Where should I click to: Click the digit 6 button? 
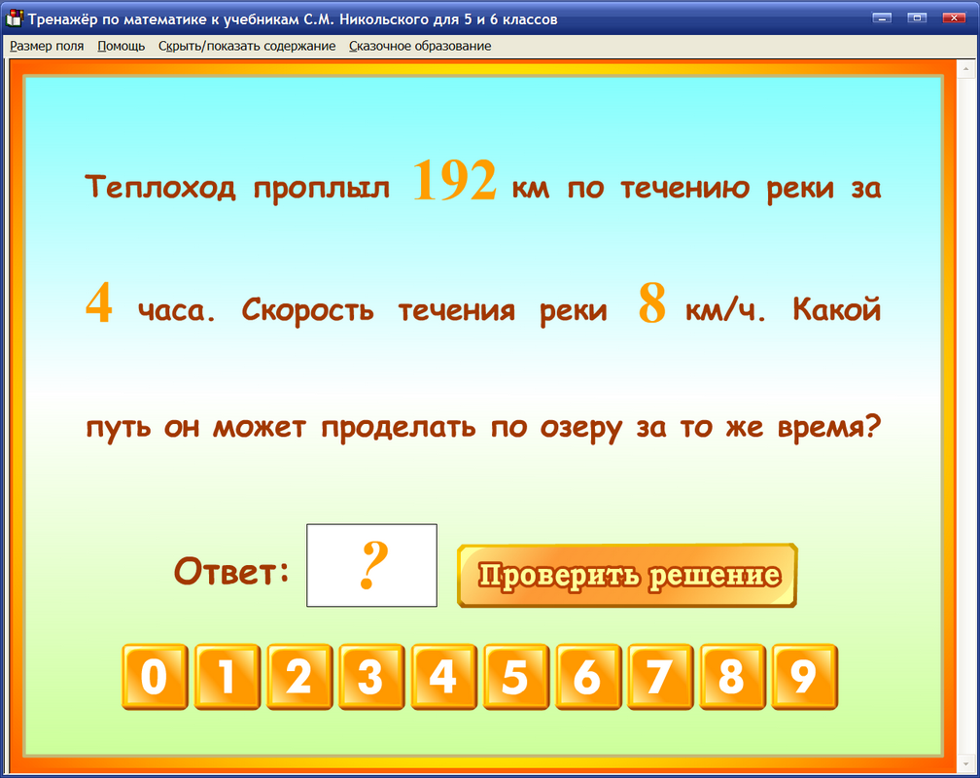(588, 677)
